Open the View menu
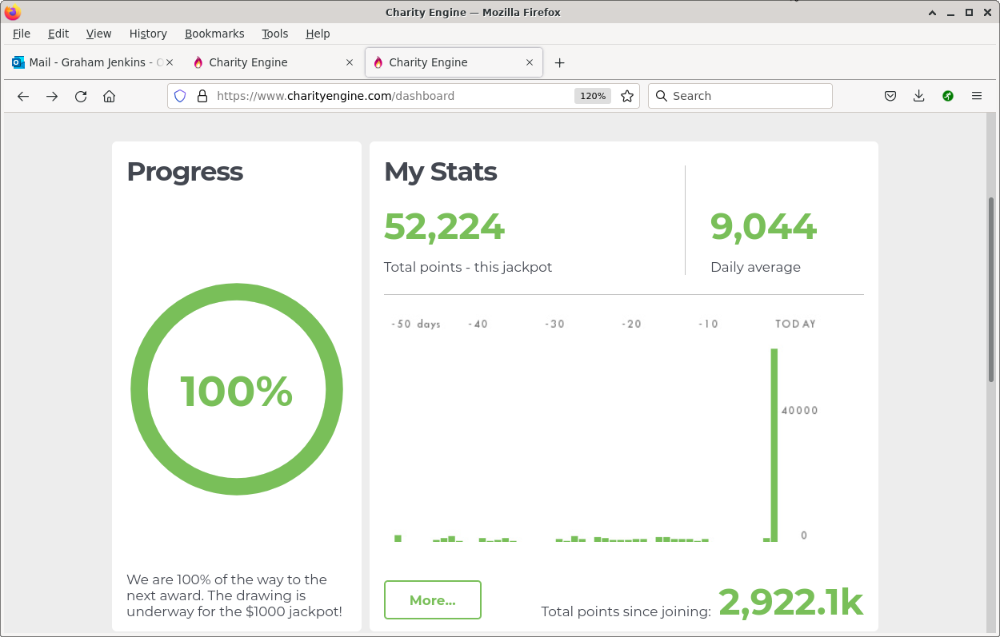Viewport: 1000px width, 637px height. point(99,34)
